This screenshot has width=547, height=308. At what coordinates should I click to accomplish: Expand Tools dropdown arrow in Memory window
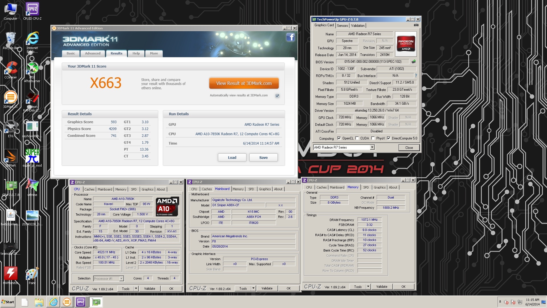pyautogui.click(x=368, y=287)
